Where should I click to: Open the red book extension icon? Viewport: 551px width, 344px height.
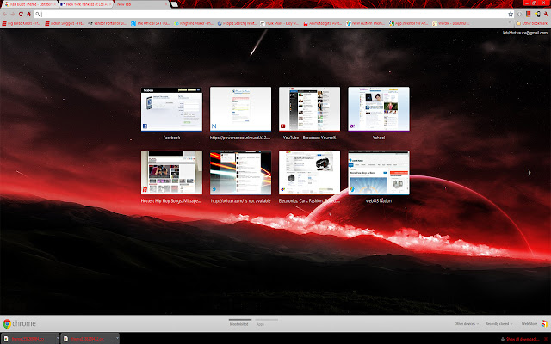pyautogui.click(x=528, y=14)
